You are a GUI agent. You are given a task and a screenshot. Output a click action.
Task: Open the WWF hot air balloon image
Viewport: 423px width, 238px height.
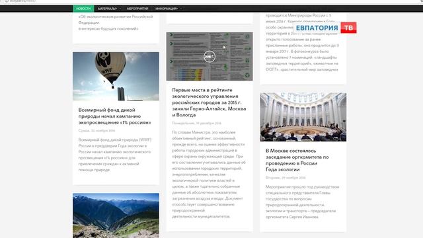(x=116, y=77)
